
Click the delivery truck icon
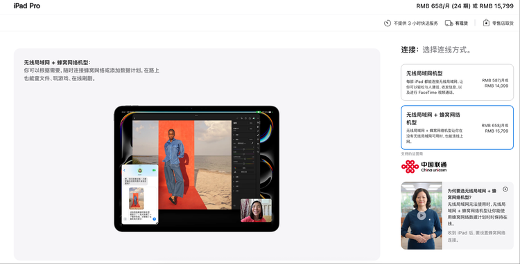pos(449,23)
